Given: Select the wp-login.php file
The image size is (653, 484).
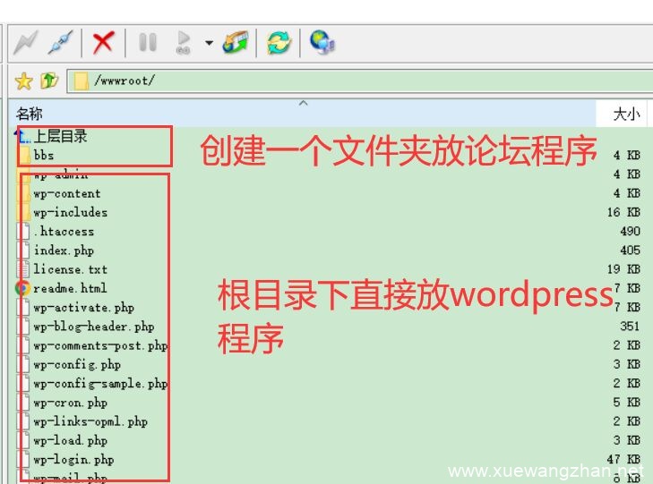Looking at the screenshot, I should point(73,459).
